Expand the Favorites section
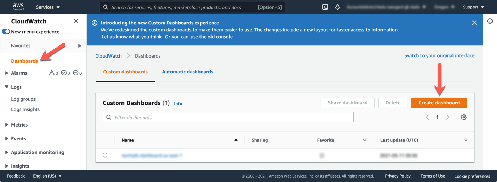 point(79,46)
